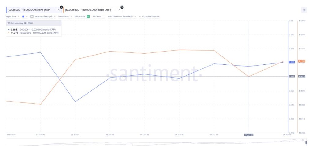Open the Indicators dropdown
Viewport: 313px width, 151px height.
[x=65, y=16]
